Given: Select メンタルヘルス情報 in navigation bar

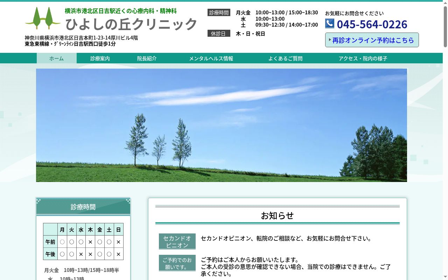Looking at the screenshot, I should [x=211, y=58].
